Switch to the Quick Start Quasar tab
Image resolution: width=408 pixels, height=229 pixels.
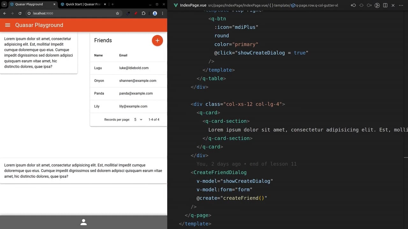[x=83, y=4]
